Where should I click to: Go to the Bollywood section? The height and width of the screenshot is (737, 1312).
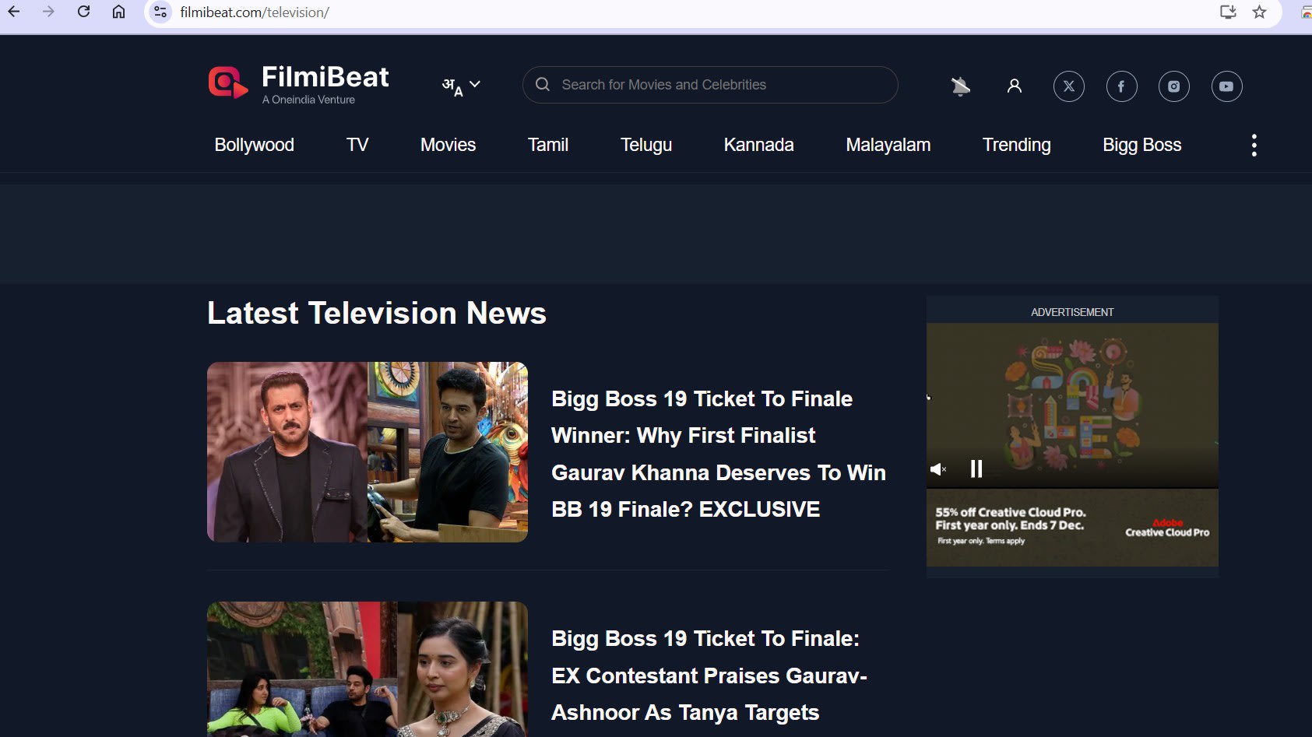tap(254, 145)
